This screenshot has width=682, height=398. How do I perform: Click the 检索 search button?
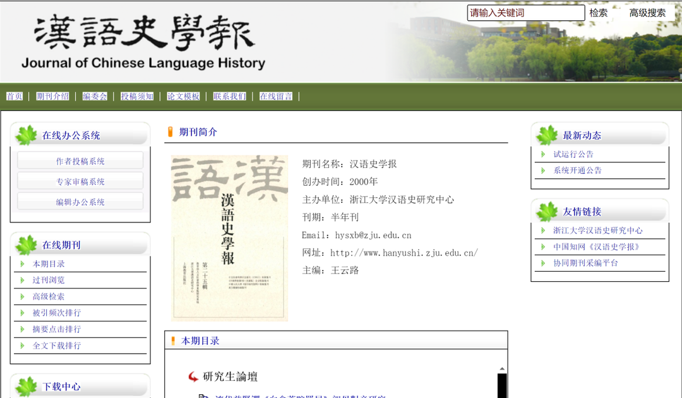pyautogui.click(x=598, y=13)
